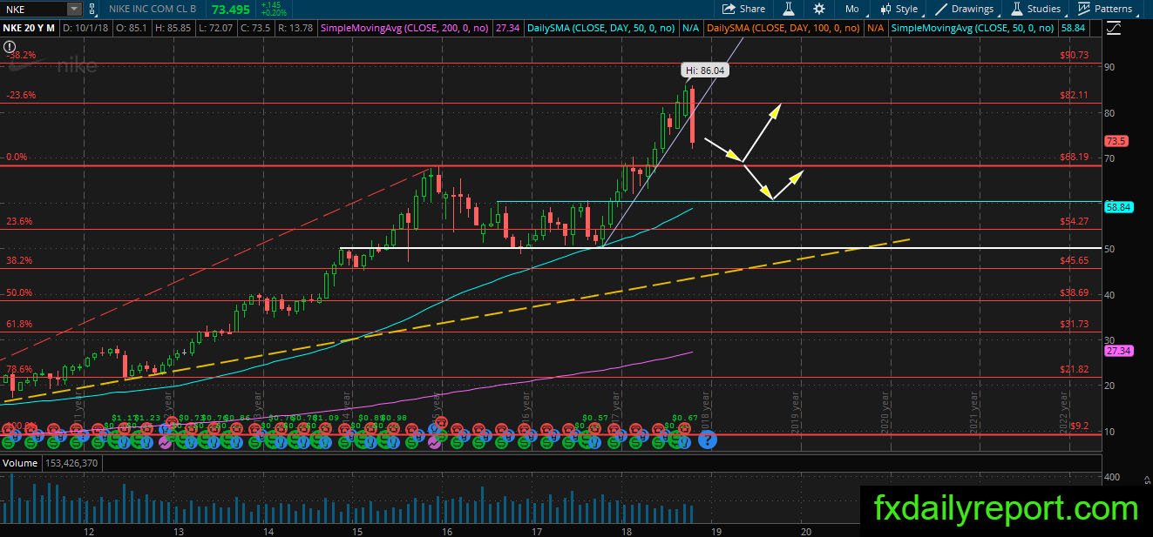Click the NKE symbol input field

tap(34, 9)
